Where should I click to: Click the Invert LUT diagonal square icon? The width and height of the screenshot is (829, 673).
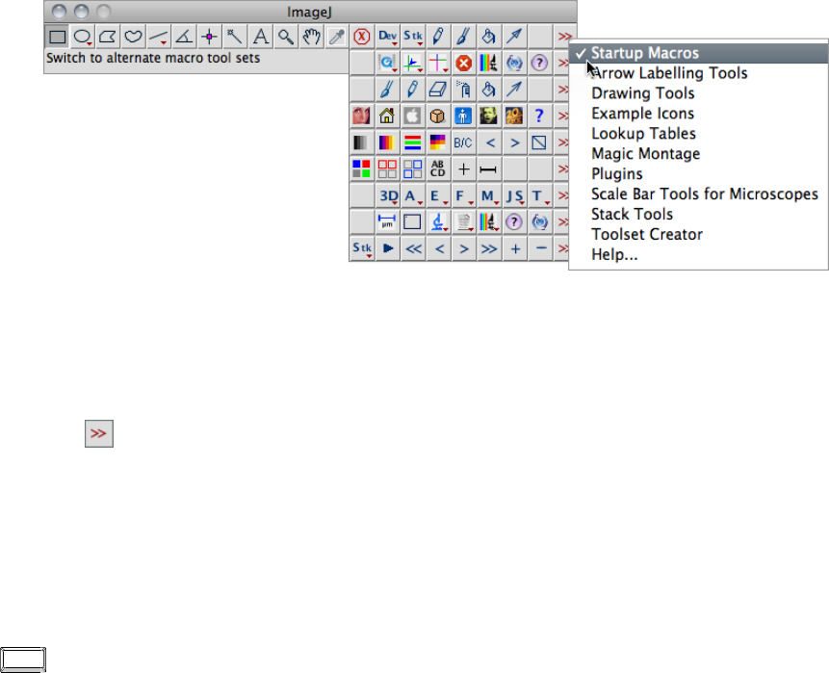(x=539, y=142)
